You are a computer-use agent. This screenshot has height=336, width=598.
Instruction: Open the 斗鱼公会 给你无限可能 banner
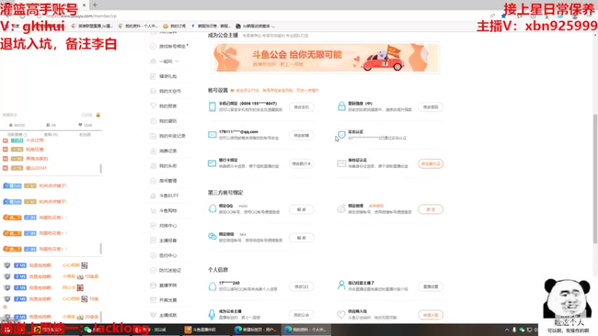click(325, 57)
